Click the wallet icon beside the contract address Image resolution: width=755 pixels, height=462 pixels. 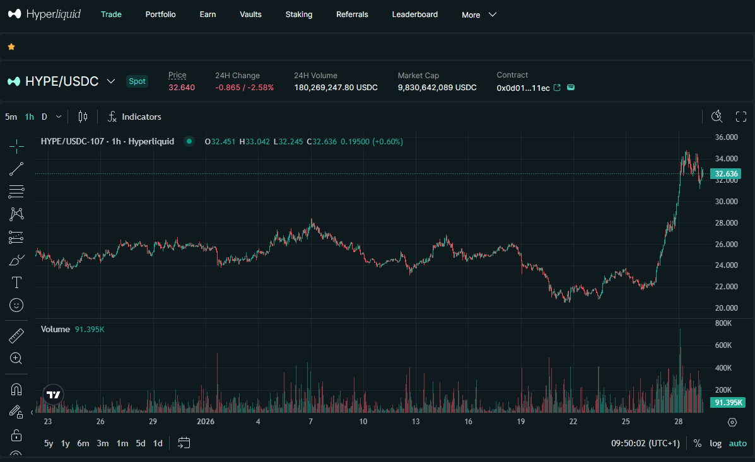(x=571, y=88)
